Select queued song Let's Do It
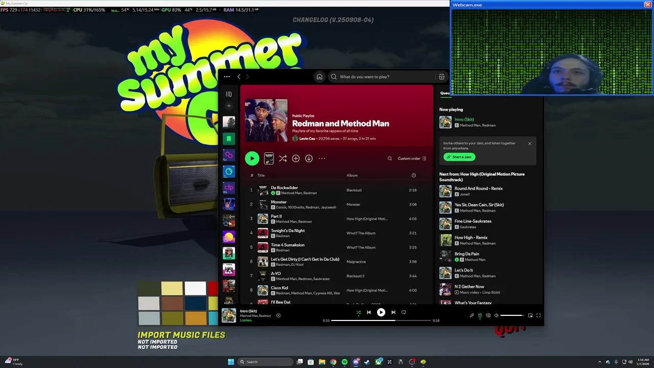 coord(487,273)
